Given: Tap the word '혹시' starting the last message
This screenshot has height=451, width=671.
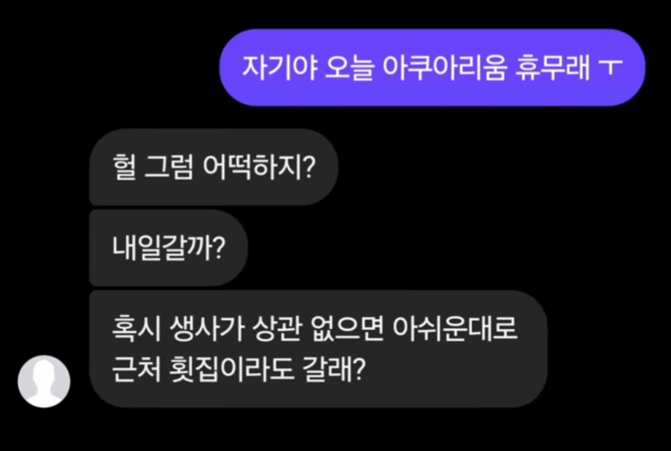Looking at the screenshot, I should tap(136, 328).
